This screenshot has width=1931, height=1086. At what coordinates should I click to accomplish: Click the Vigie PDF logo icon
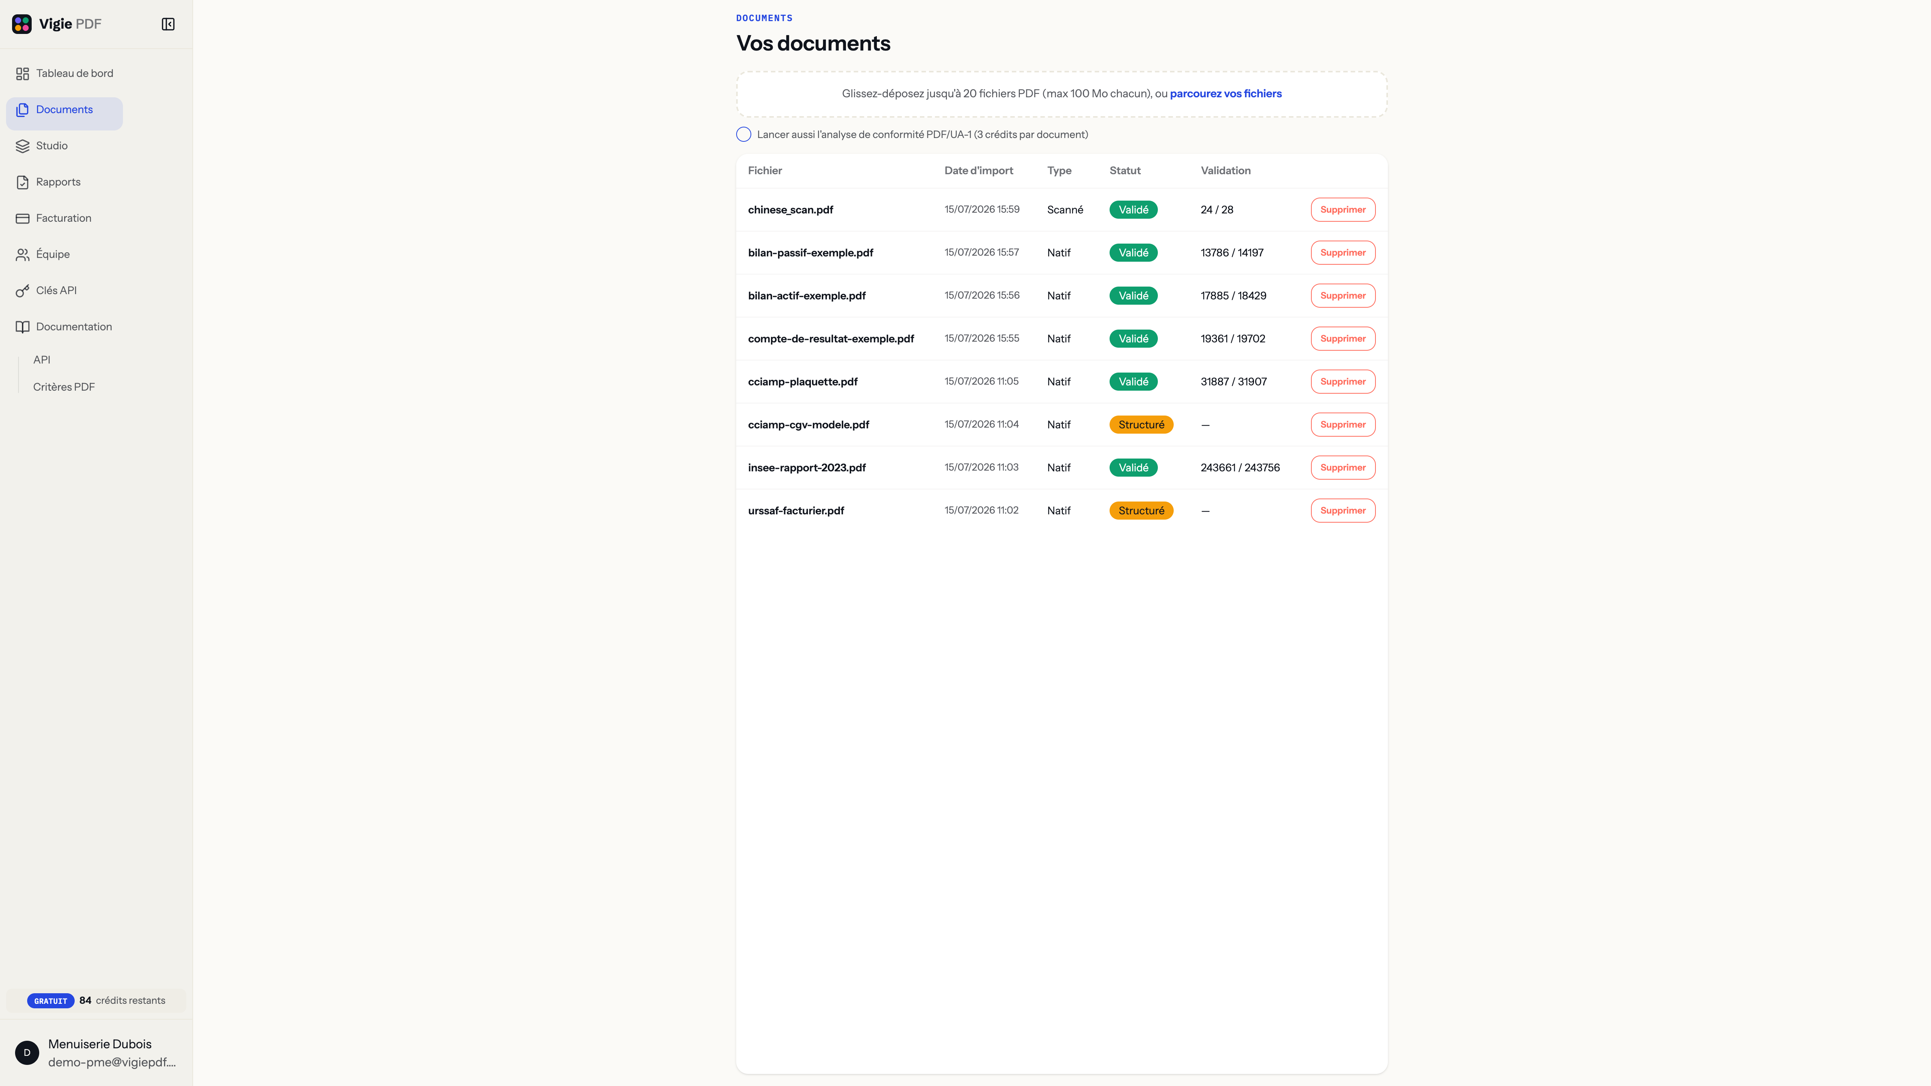(x=22, y=24)
